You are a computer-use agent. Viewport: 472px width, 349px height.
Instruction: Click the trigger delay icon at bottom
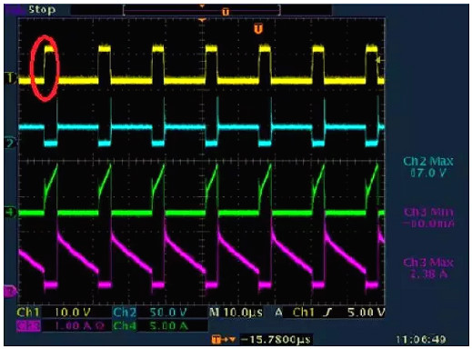click(x=224, y=340)
